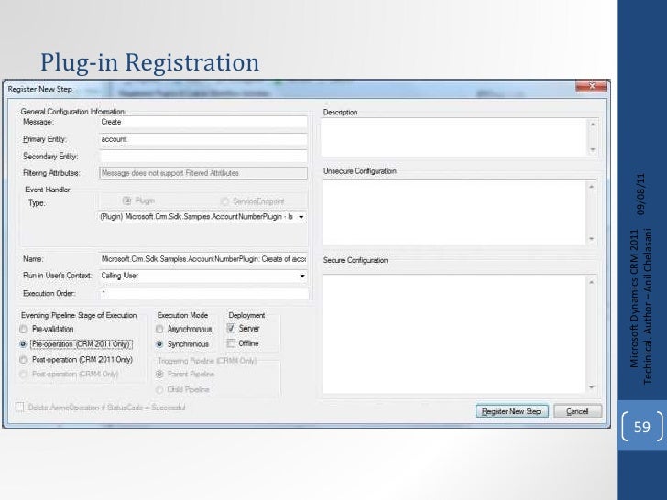Click the empty Secondary Entity field

pyautogui.click(x=202, y=157)
